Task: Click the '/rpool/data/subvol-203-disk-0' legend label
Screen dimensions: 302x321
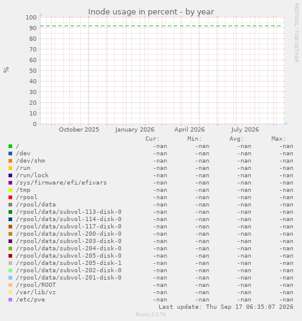Action: (x=69, y=241)
